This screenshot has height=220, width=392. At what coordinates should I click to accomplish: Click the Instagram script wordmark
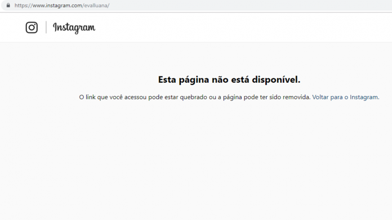click(74, 28)
